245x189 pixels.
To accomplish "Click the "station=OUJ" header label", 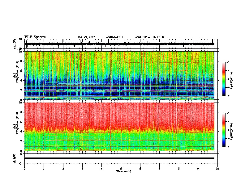I will pyautogui.click(x=114, y=37).
